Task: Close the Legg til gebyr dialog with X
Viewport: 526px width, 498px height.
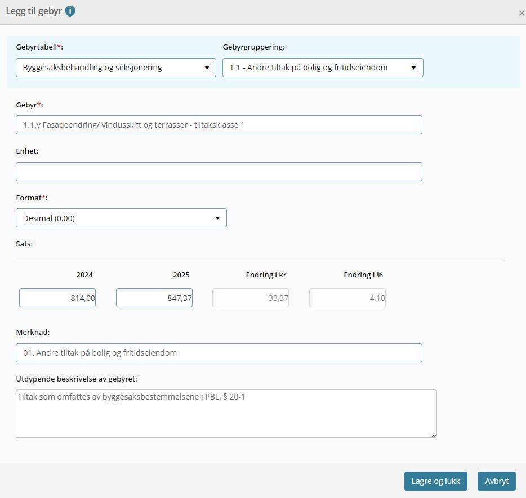Action: pos(521,13)
